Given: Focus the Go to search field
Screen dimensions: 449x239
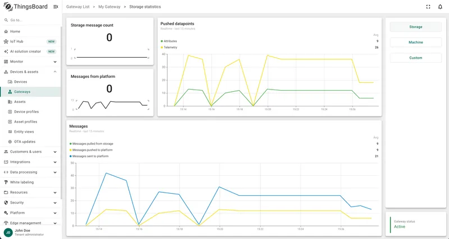Looking at the screenshot, I should pos(30,20).
